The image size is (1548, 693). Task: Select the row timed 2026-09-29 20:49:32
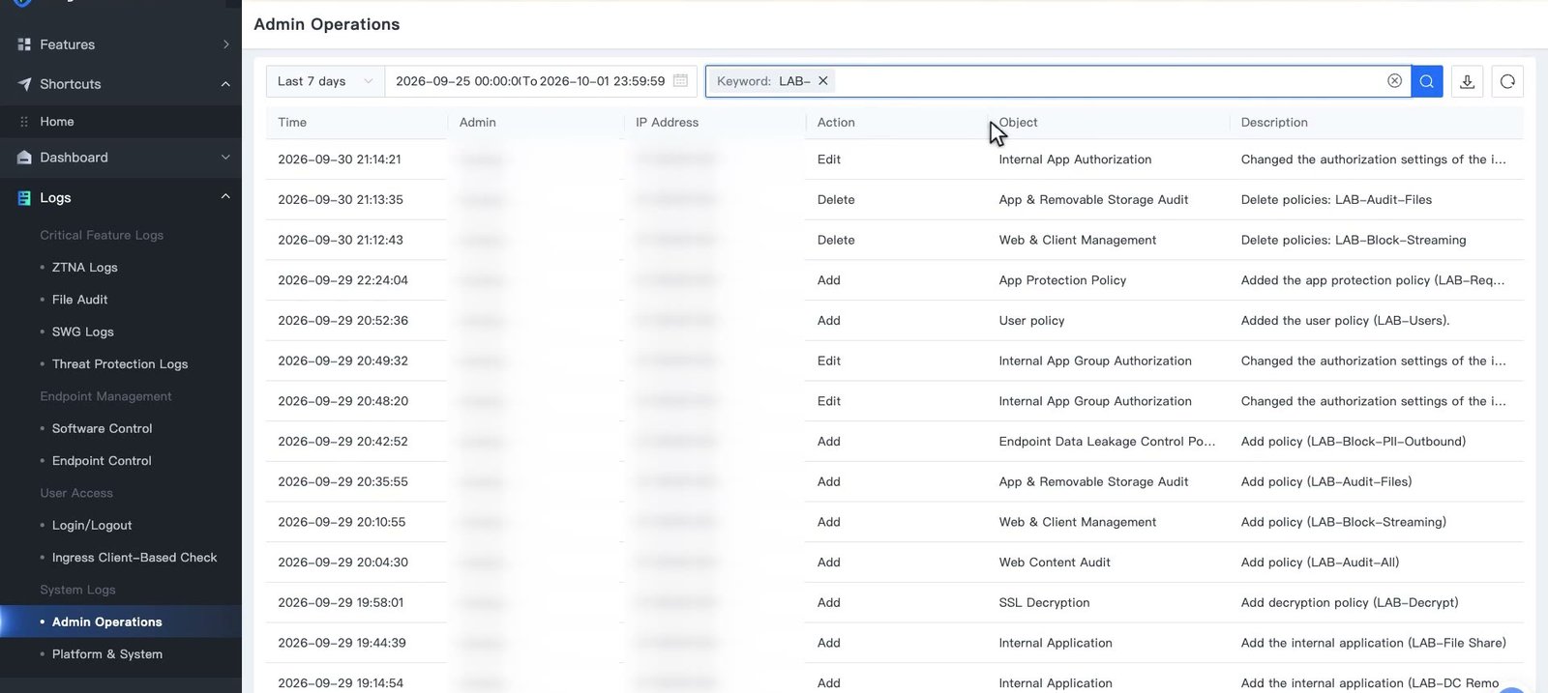click(894, 361)
